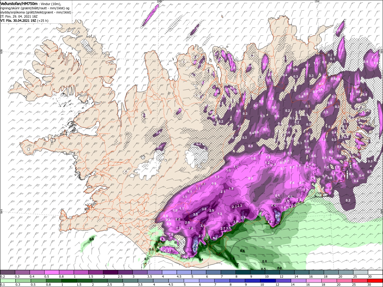Click the bright pink snow swatch starting at 0.5
This screenshot has height=287, width=383.
51,272
